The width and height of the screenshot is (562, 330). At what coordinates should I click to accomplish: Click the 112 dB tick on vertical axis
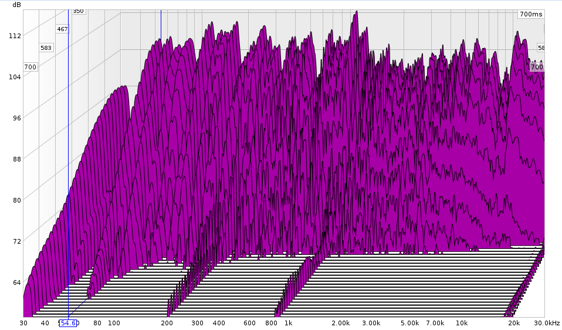point(15,36)
